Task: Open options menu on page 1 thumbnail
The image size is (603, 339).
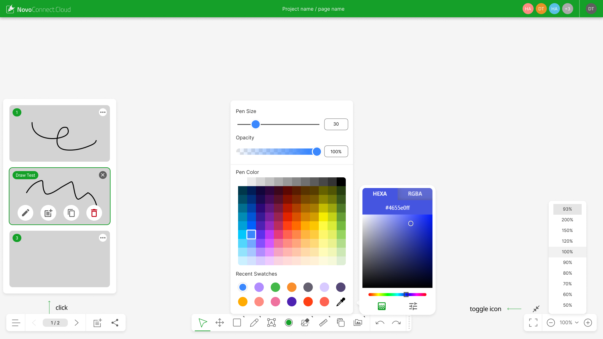Action: pyautogui.click(x=103, y=112)
